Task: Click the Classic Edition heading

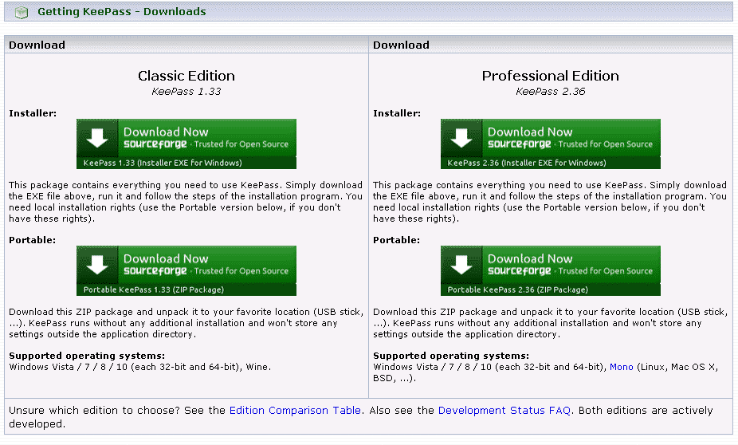Action: click(186, 76)
